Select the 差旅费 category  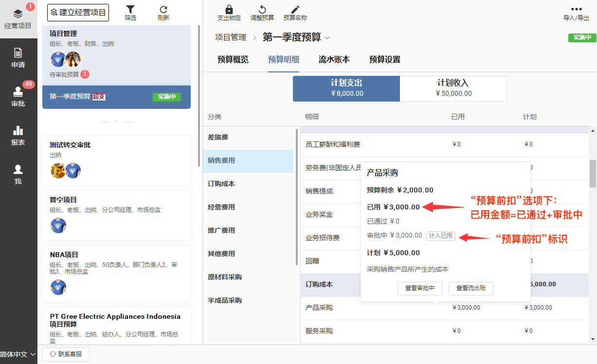[248, 138]
